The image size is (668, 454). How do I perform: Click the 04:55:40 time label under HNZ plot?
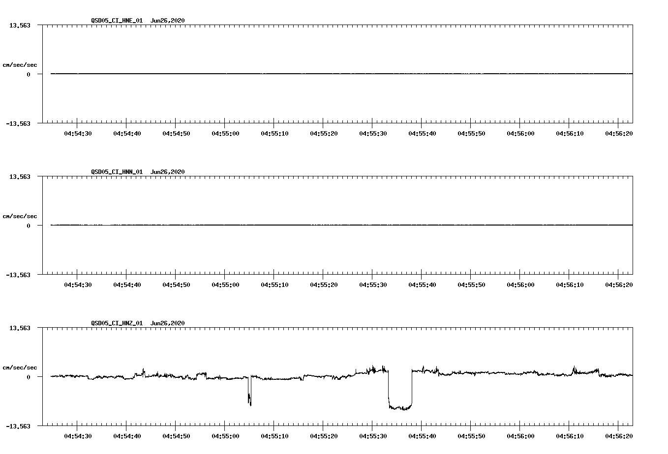tap(422, 436)
